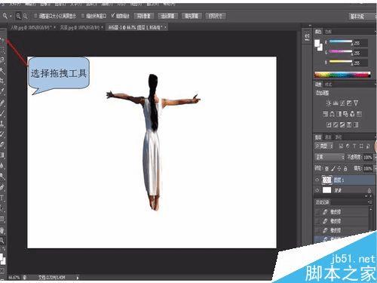Click the zoom percentage field in status bar
Viewport: 377px width, 283px height.
click(x=14, y=278)
